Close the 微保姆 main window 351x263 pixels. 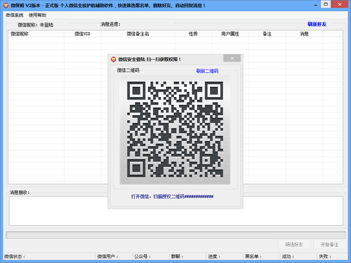(339, 4)
